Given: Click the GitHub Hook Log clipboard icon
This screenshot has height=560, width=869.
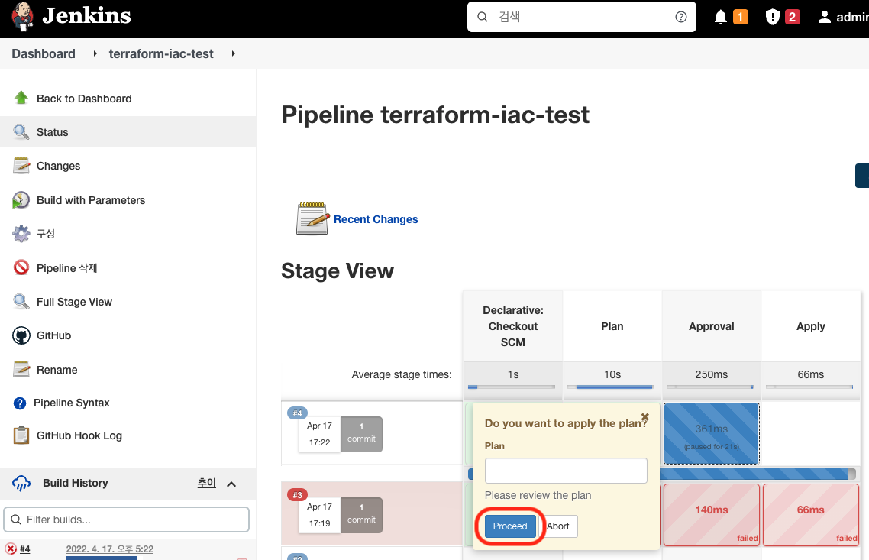Looking at the screenshot, I should click(21, 435).
